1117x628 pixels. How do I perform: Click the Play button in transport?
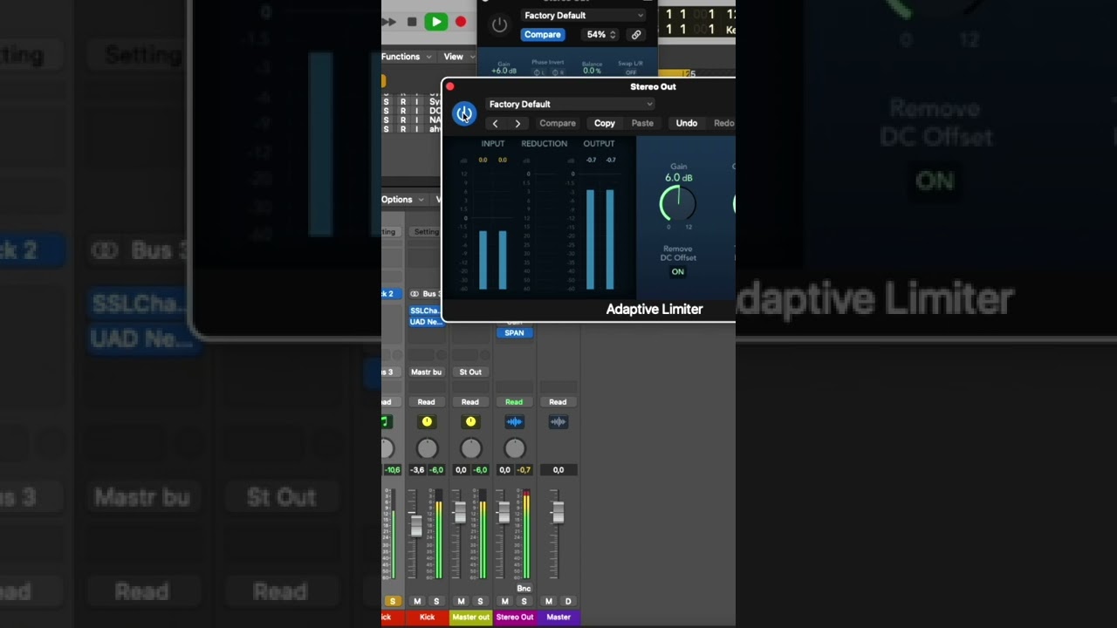[x=435, y=22]
